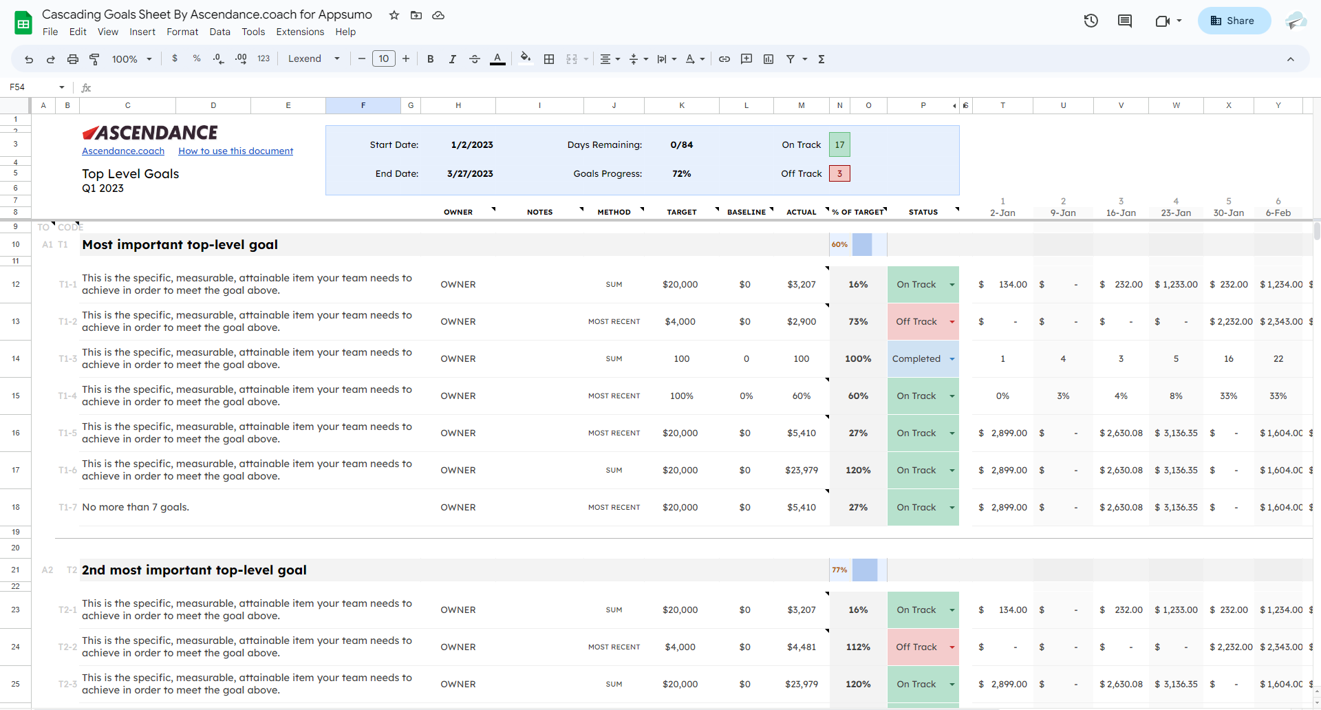Click the Insert chart icon
Screen dimensions: 1321x710
tap(769, 59)
